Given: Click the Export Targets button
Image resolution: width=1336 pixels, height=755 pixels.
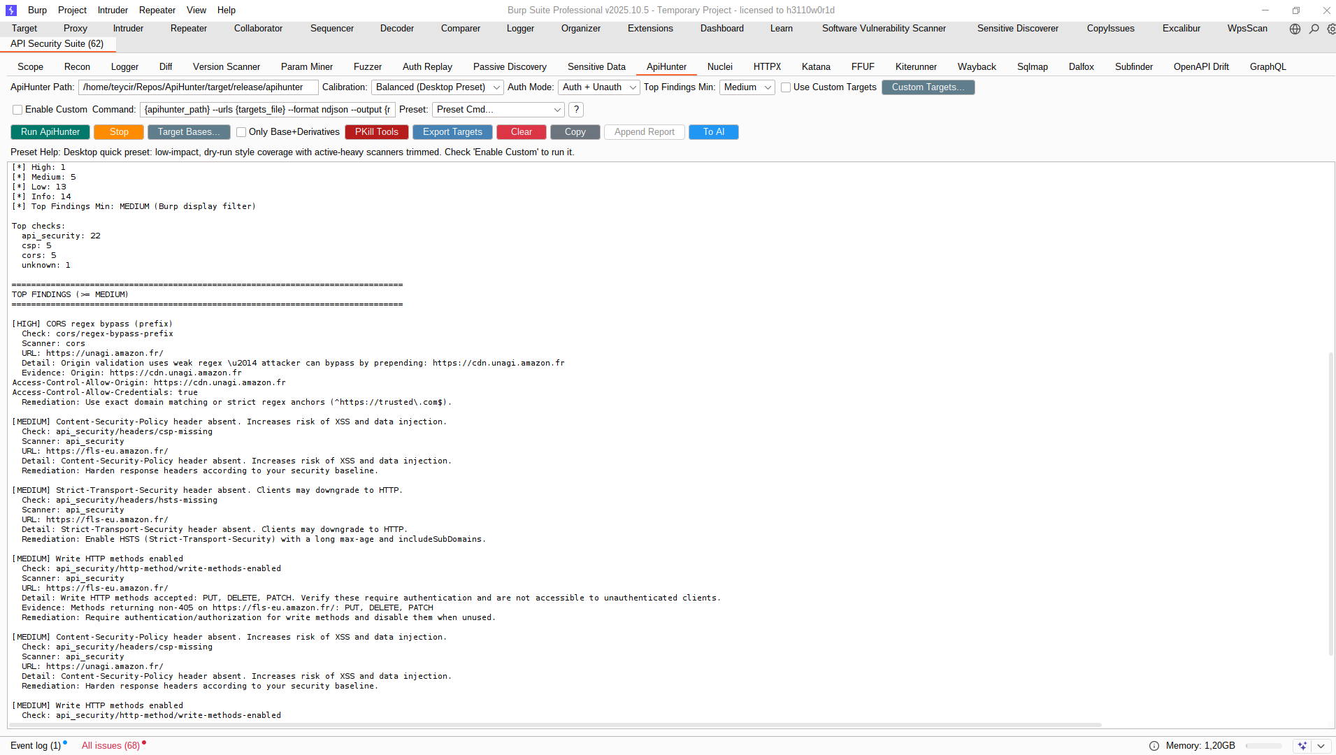Looking at the screenshot, I should (x=452, y=132).
